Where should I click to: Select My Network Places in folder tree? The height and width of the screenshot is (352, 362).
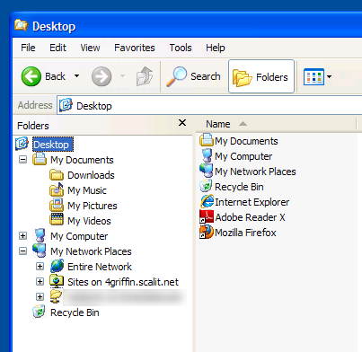coord(91,251)
